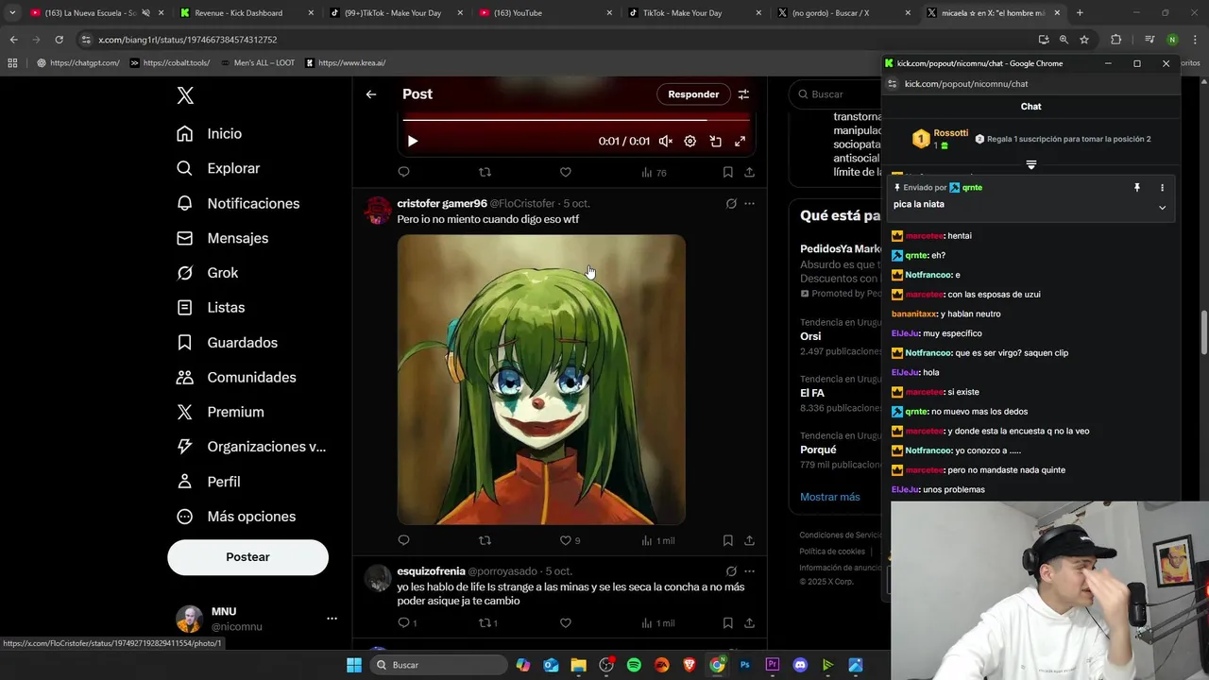Open the Orsi trending topic
The height and width of the screenshot is (680, 1209).
[810, 336]
